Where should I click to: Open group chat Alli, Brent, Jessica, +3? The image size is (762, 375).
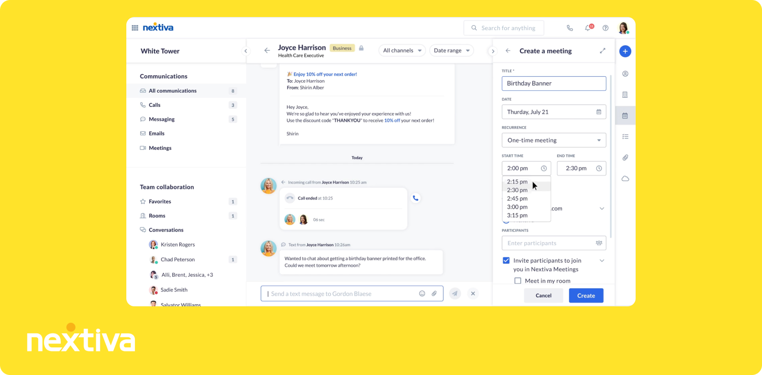click(x=186, y=275)
